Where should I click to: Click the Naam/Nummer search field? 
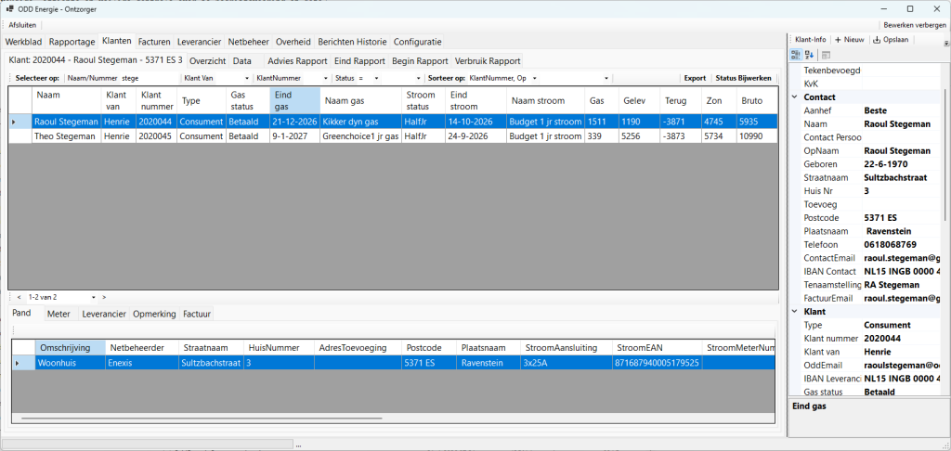[150, 78]
